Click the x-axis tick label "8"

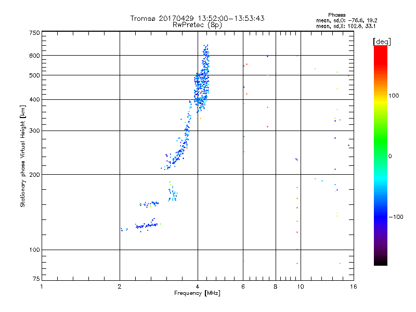276,287
